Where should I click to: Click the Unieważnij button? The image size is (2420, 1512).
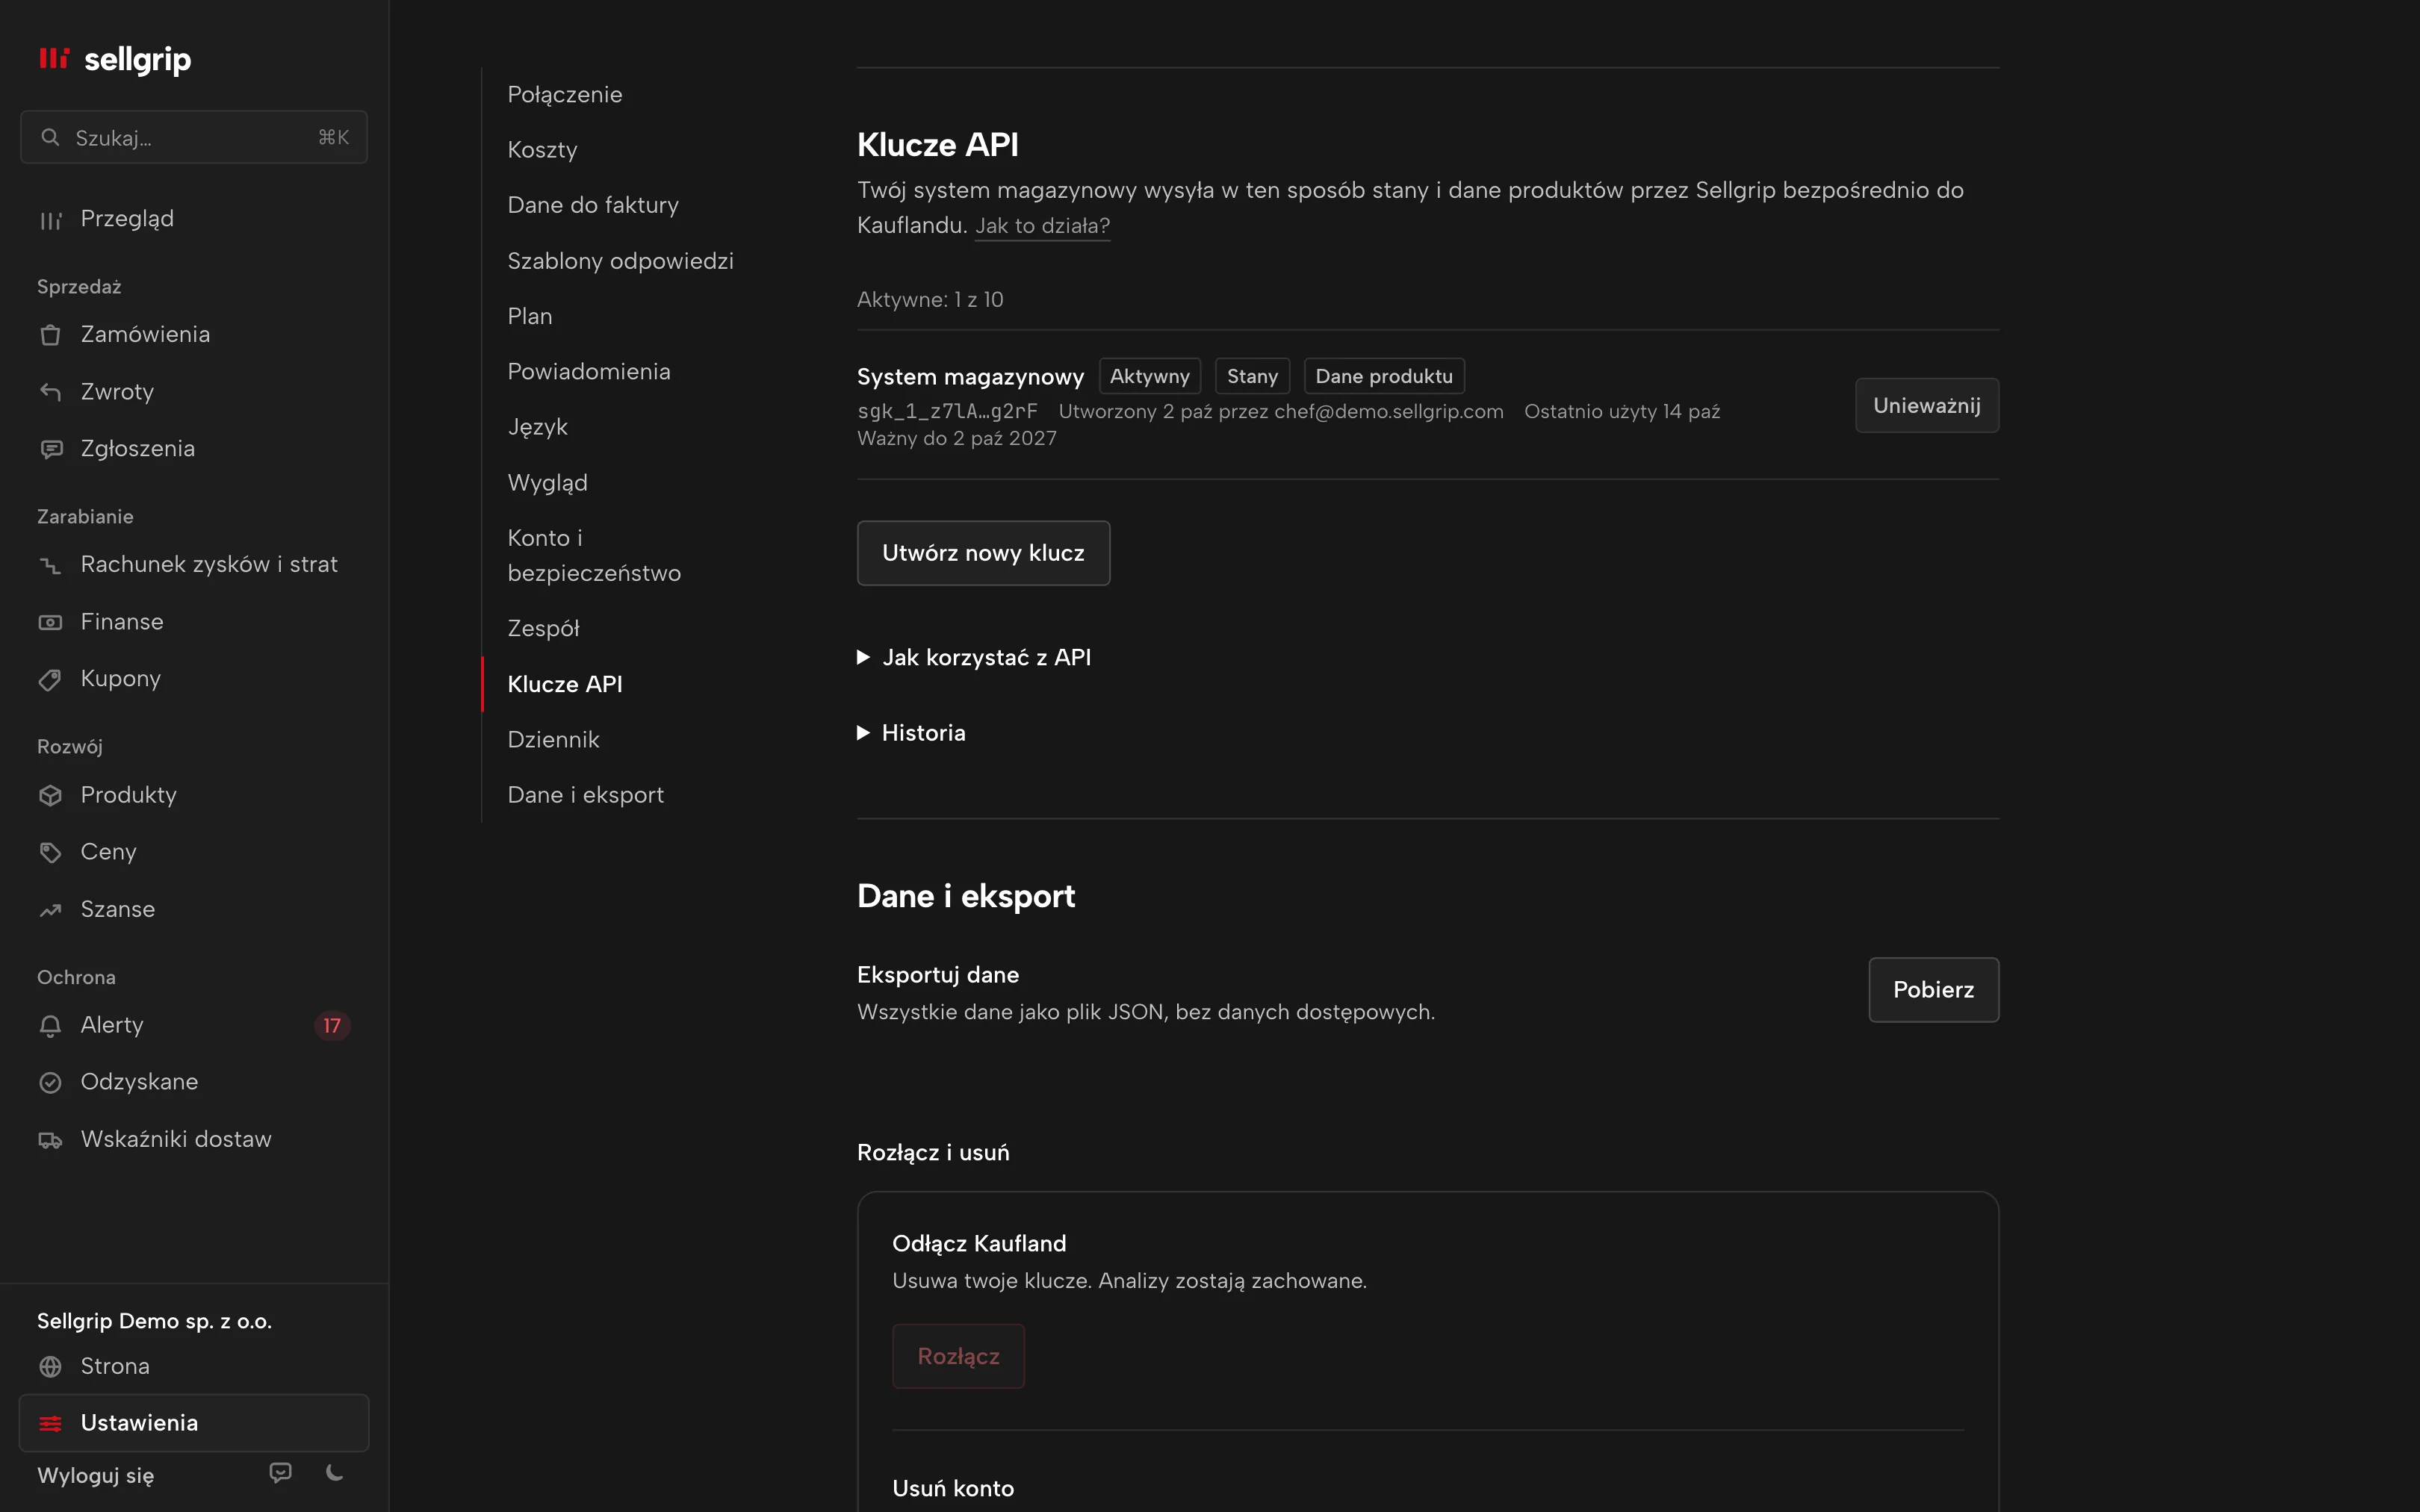1926,405
